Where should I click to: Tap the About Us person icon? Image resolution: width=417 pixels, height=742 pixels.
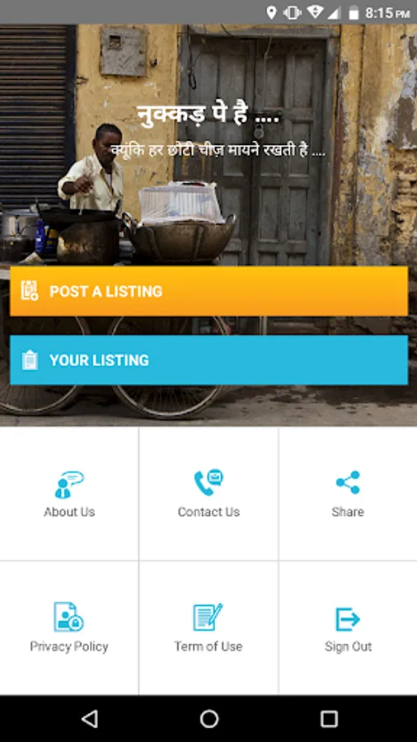point(69,484)
